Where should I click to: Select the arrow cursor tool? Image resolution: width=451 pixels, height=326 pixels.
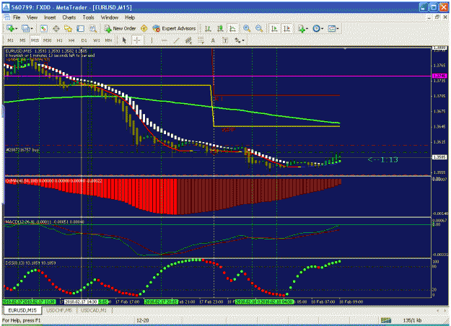(124, 40)
